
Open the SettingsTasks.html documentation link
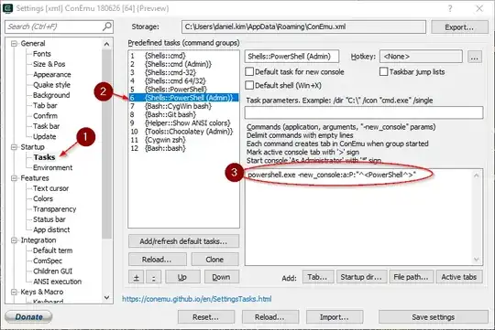(197, 299)
